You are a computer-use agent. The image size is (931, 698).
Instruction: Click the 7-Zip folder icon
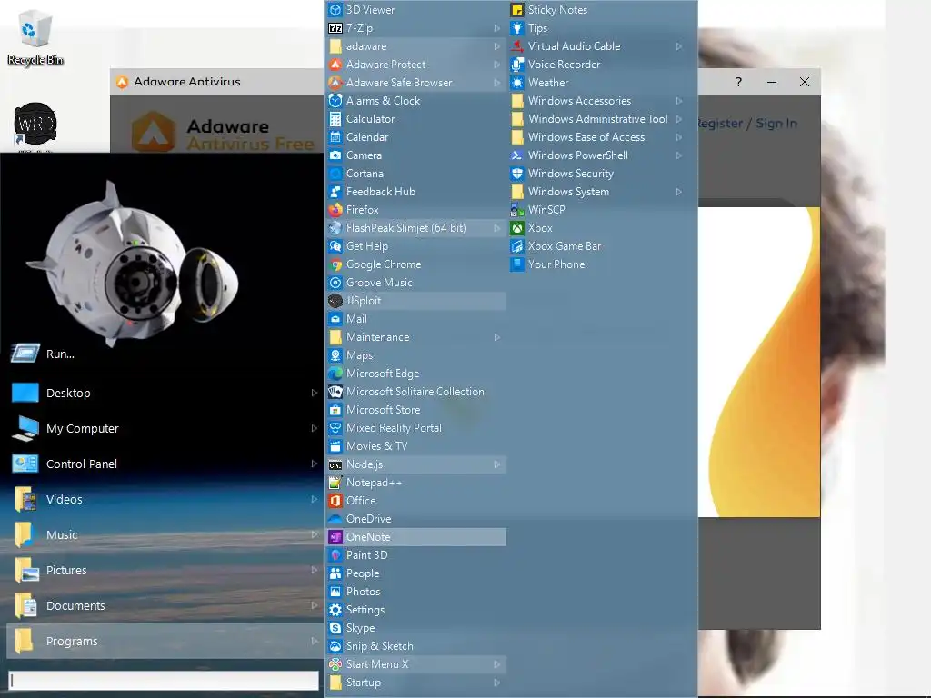point(335,28)
